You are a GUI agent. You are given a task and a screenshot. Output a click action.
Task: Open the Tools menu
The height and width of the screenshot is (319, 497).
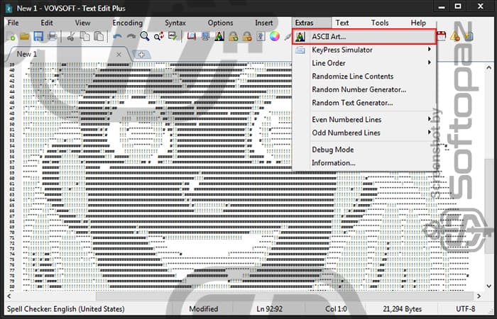pos(380,23)
